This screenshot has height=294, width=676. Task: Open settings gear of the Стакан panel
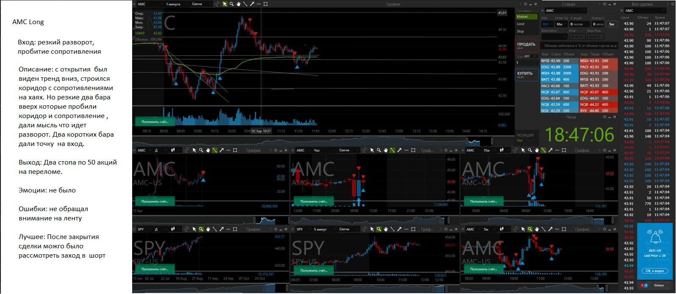coord(604,4)
